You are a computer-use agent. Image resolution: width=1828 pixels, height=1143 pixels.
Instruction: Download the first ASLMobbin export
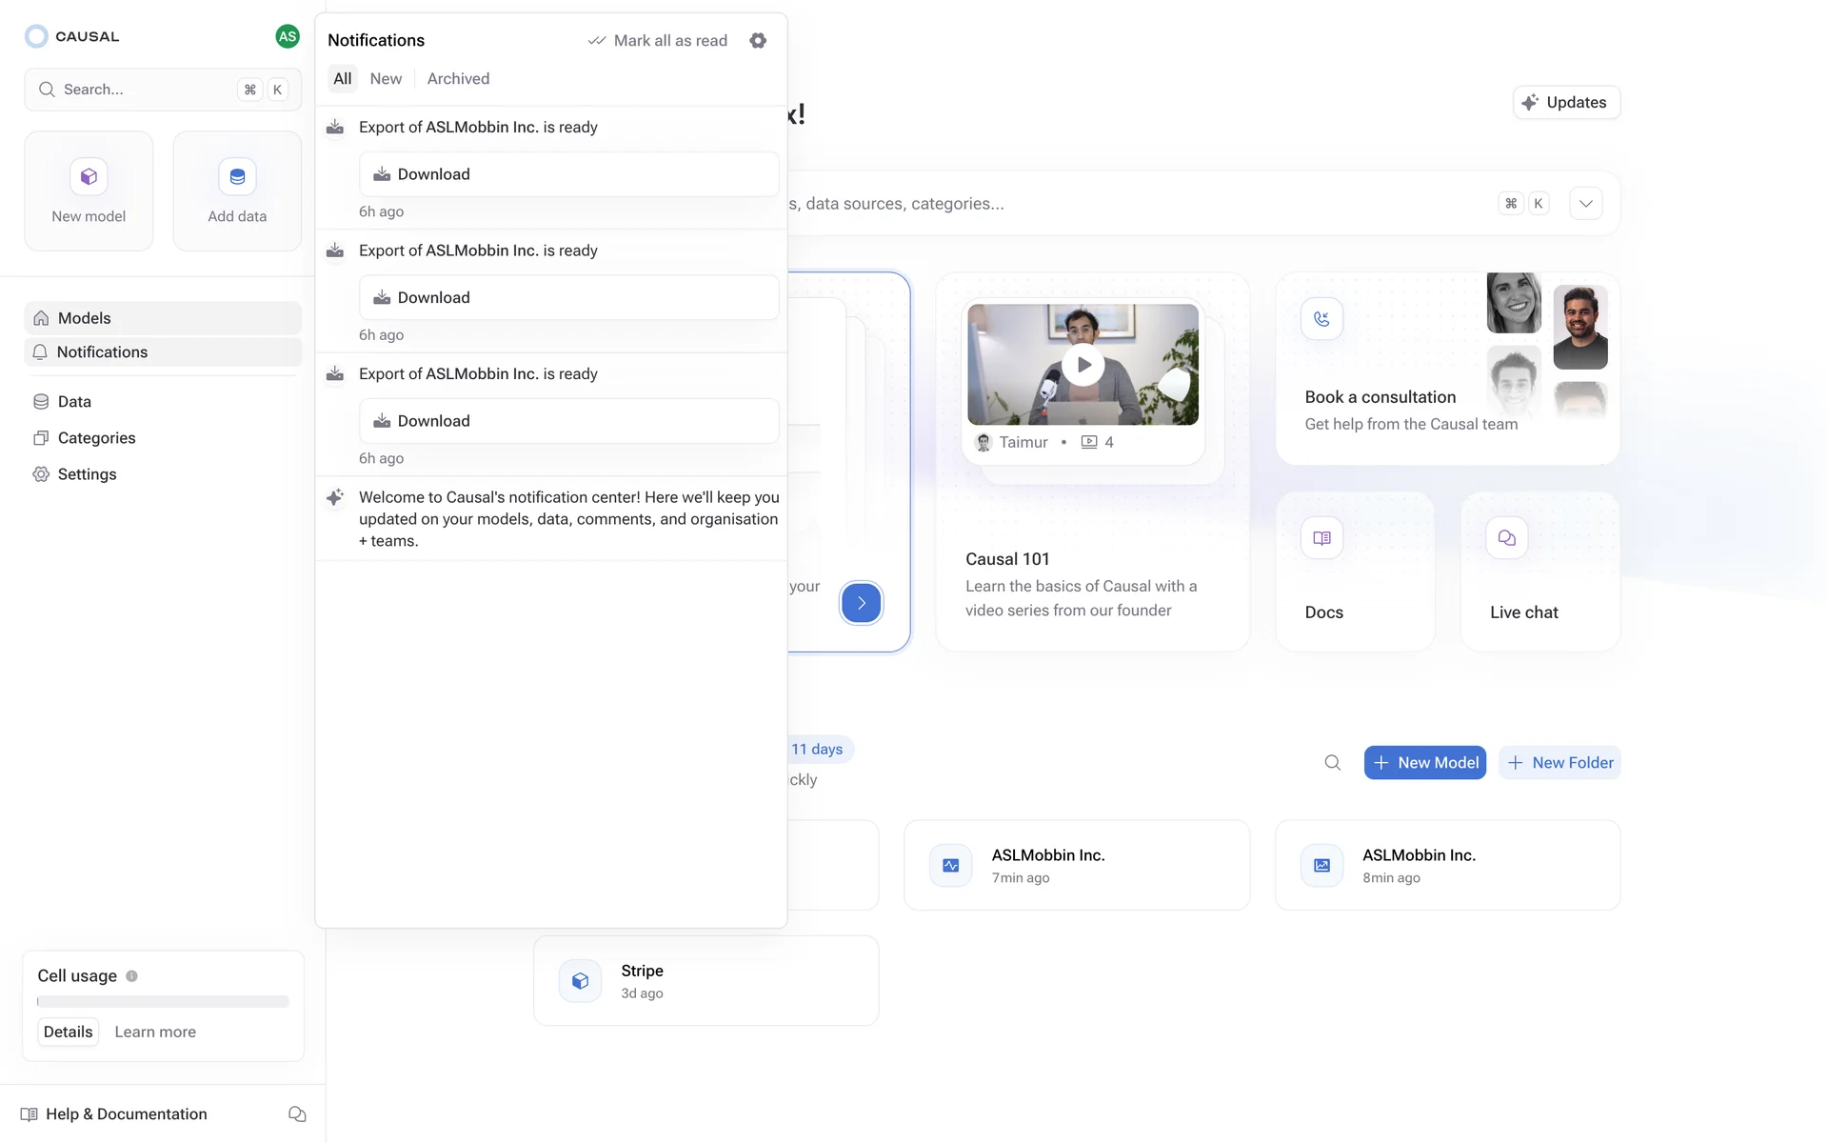(568, 174)
